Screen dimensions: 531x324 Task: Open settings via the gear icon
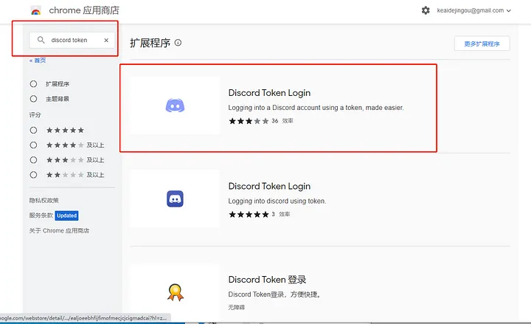click(425, 10)
